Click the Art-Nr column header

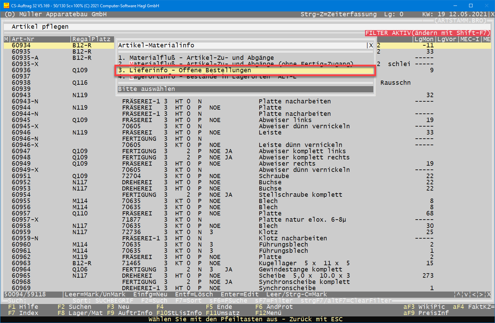pos(23,39)
